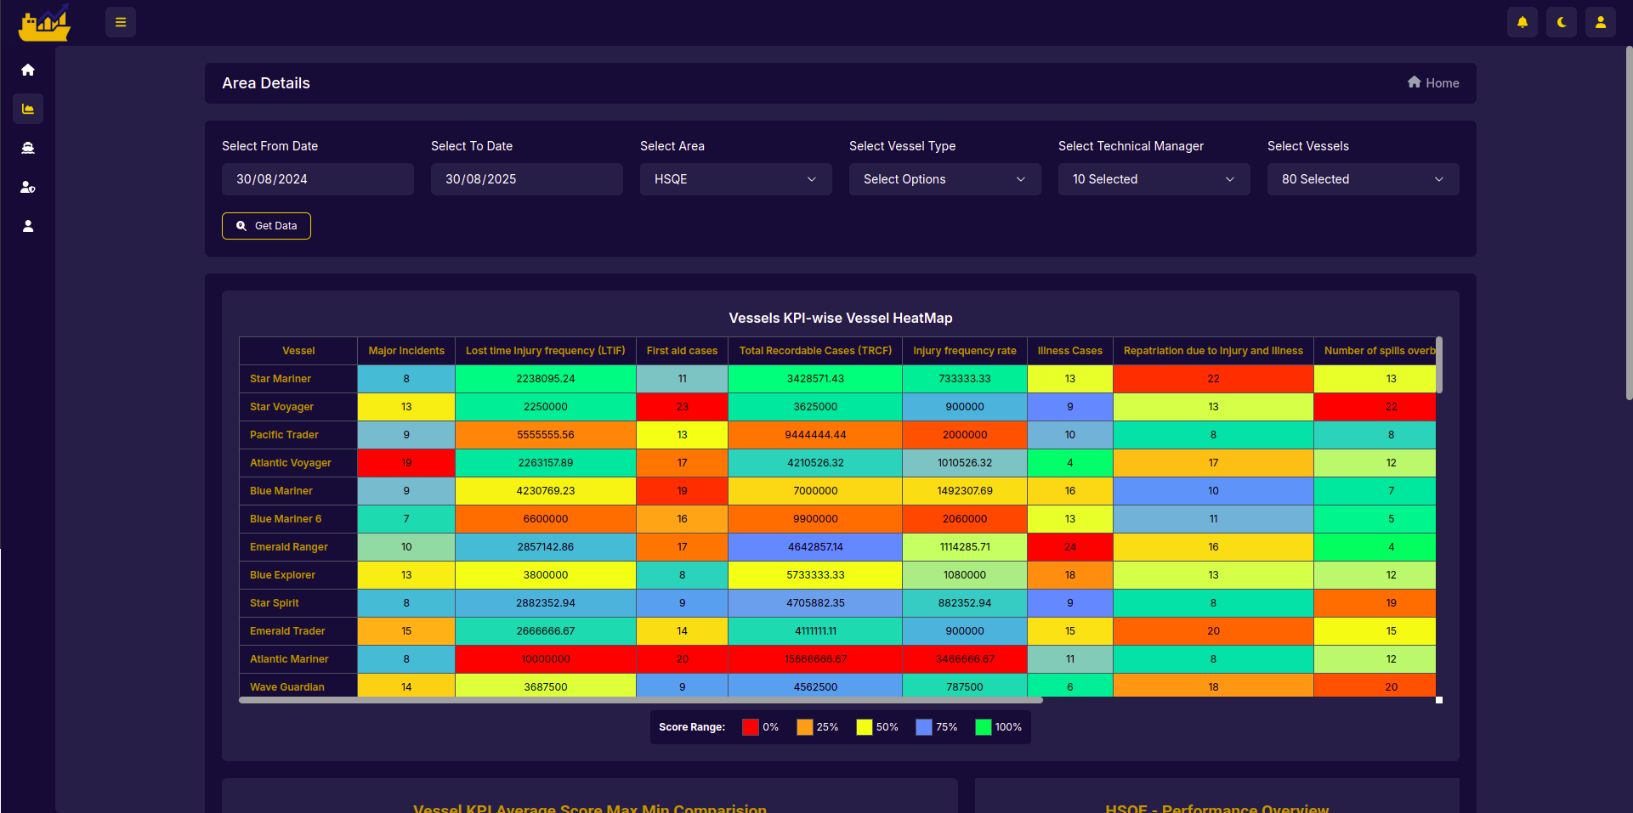This screenshot has height=813, width=1633.
Task: Click the Get Data button
Action: pos(266,226)
